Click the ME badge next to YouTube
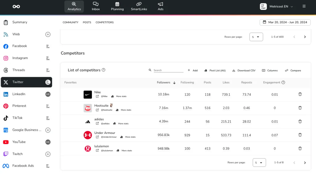The height and width of the screenshot is (174, 316). point(48,142)
